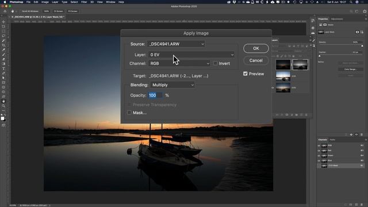368x207 pixels.
Task: Toggle Scroll All Windows checkbox
Action: (x=21, y=11)
